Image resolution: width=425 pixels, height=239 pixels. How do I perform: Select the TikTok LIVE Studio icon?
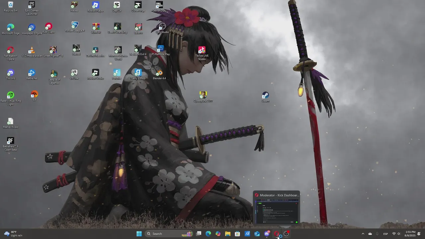202,53
